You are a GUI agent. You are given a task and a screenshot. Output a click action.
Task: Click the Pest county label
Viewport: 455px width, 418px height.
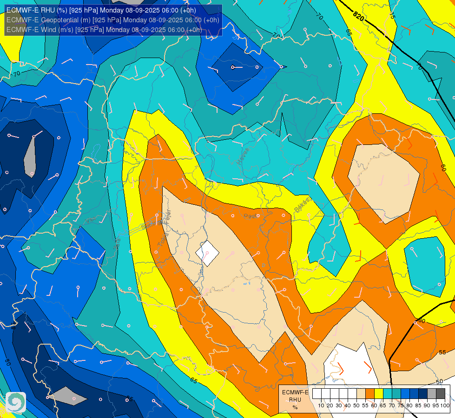click(250, 216)
